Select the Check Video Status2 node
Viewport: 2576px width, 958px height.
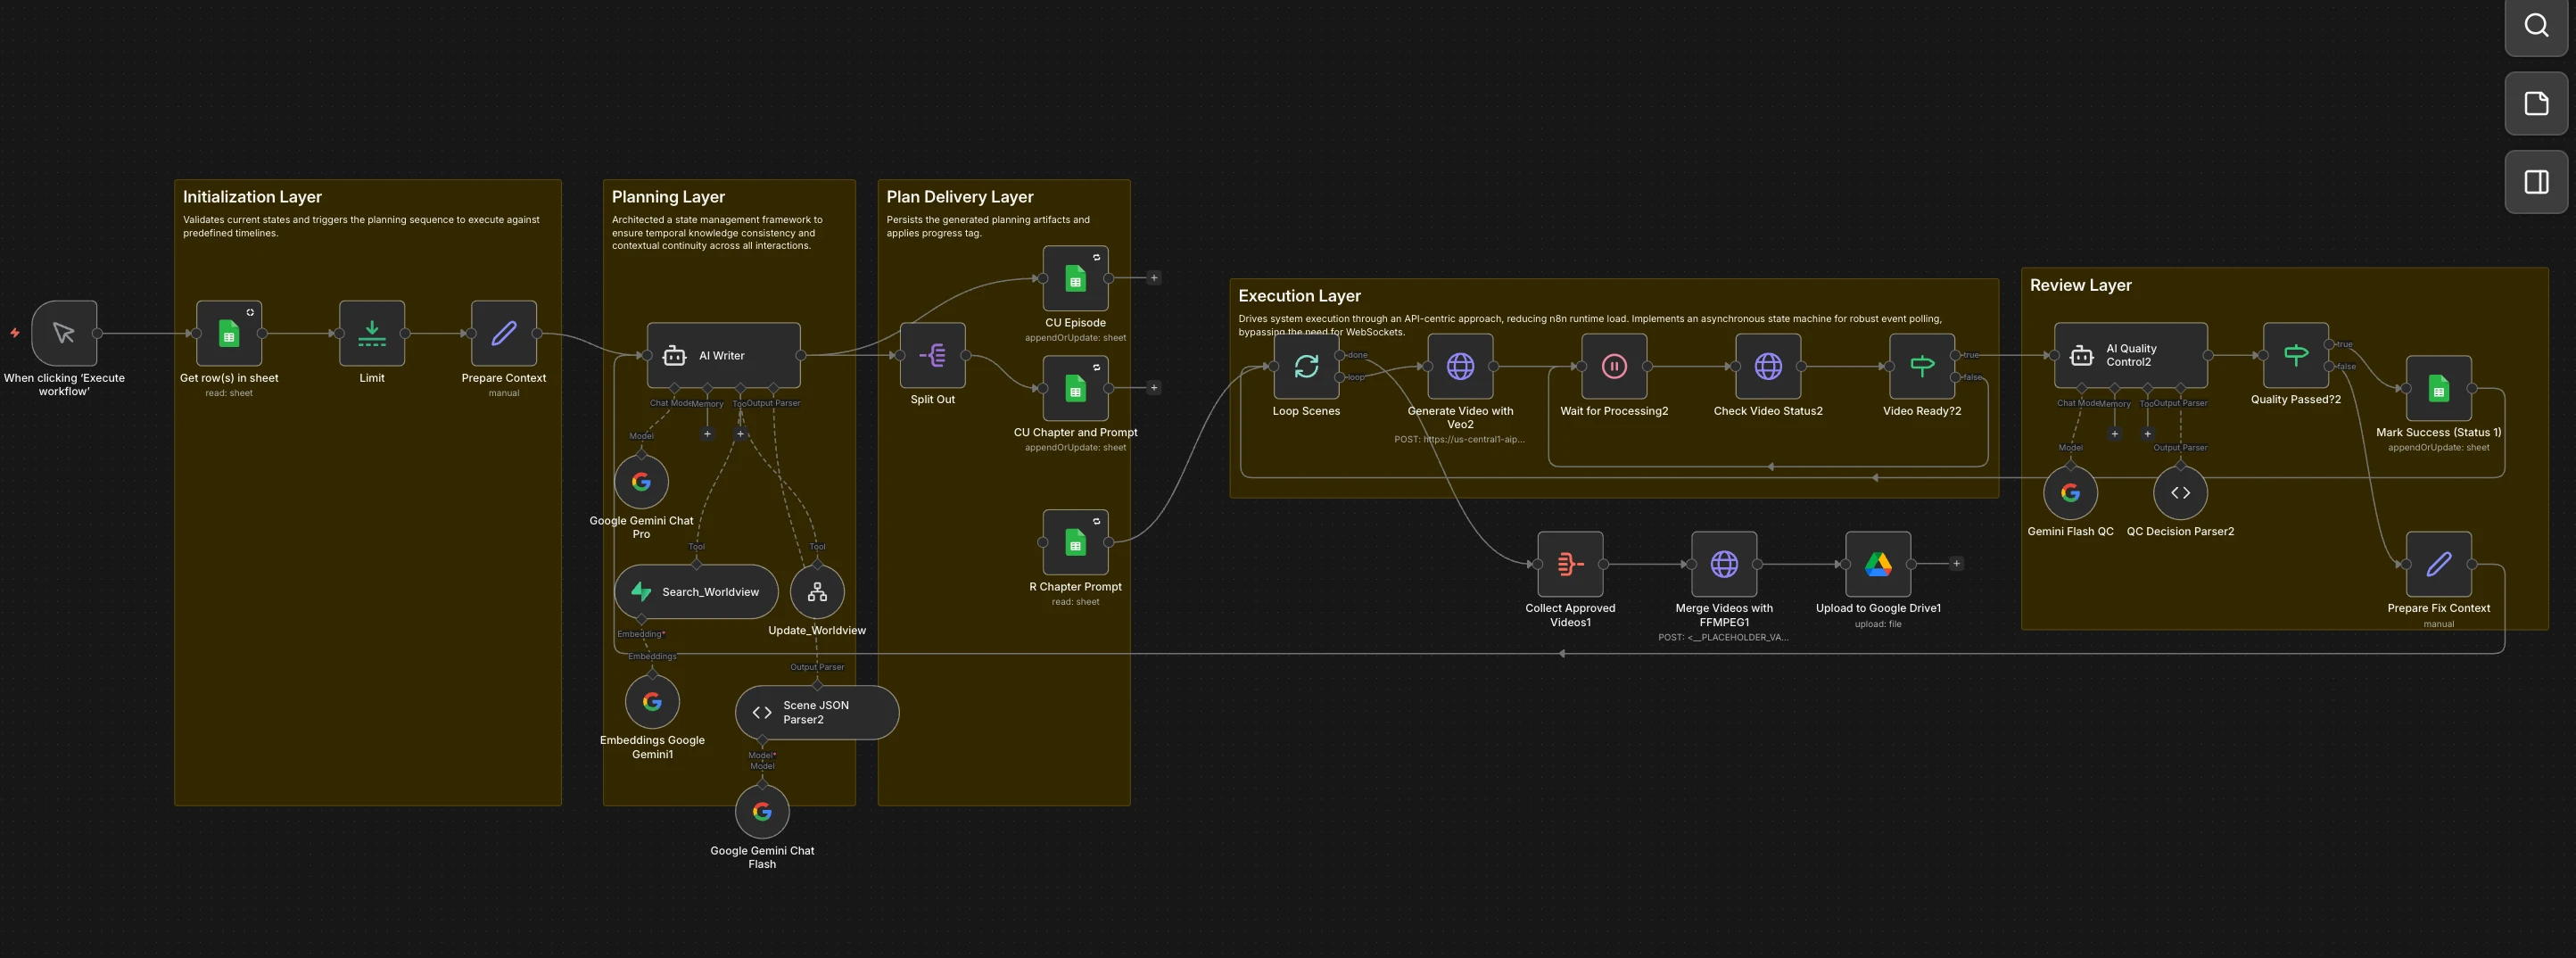(1768, 366)
